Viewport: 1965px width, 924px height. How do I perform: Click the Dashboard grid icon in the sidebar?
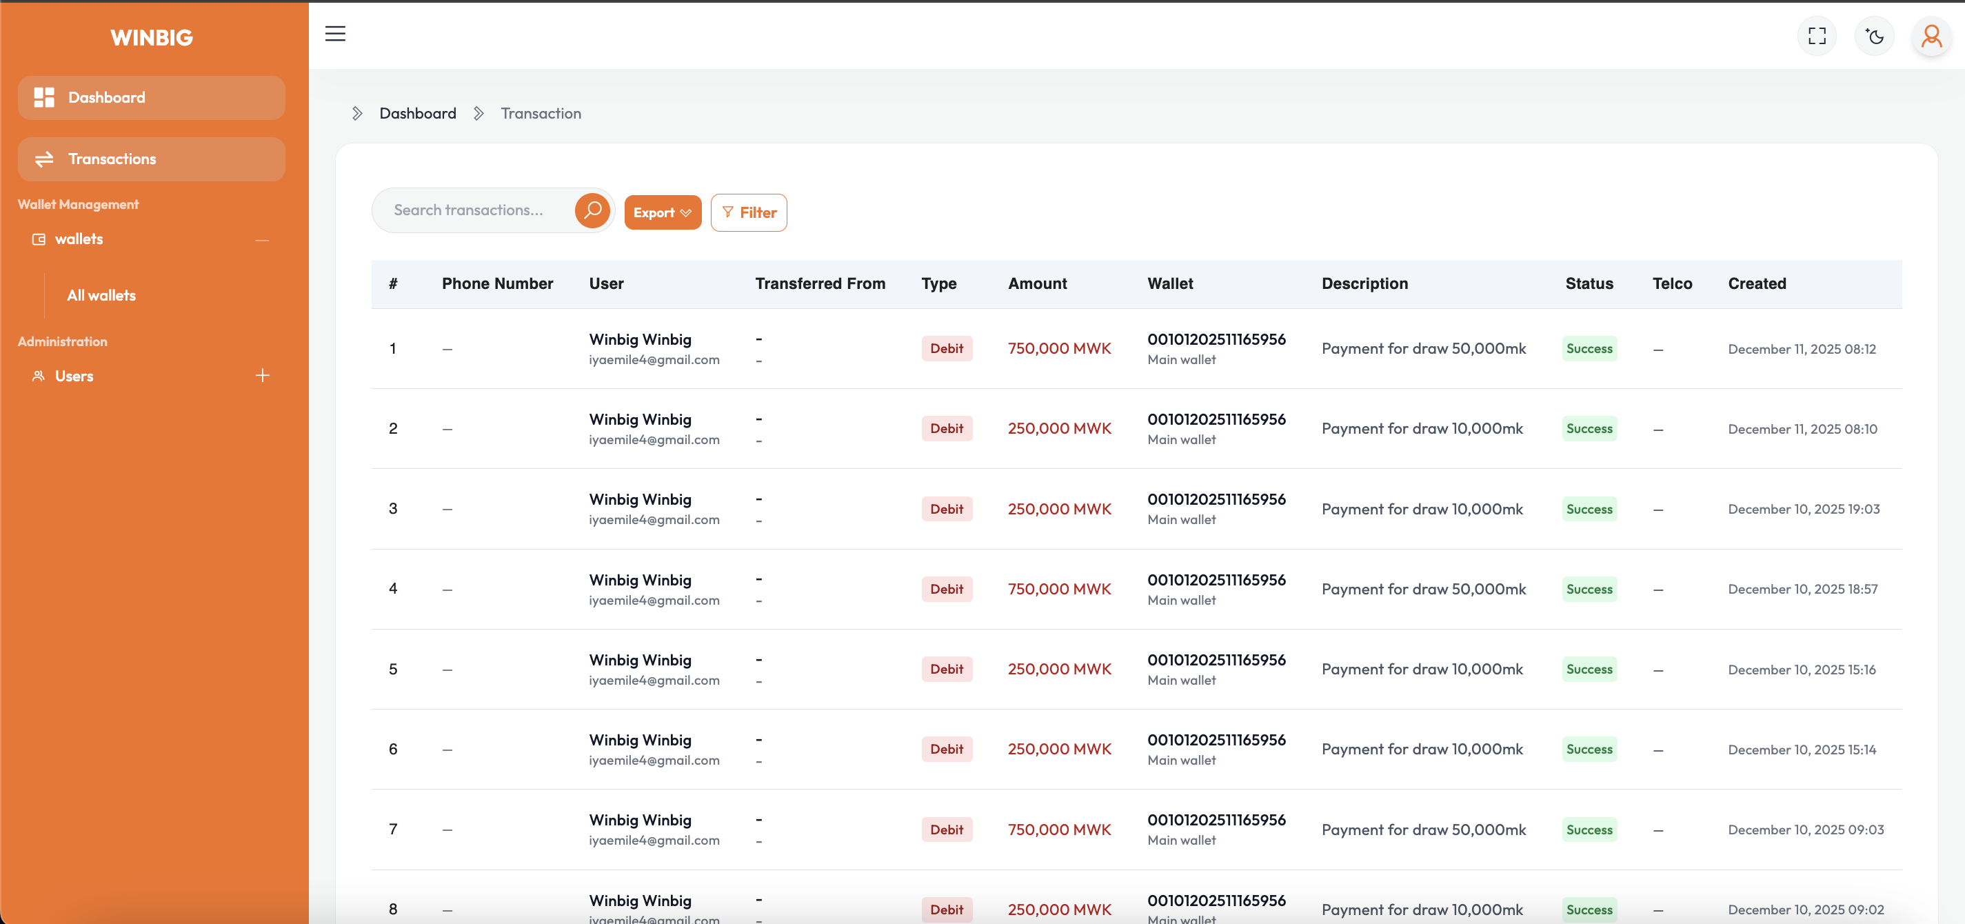[44, 98]
